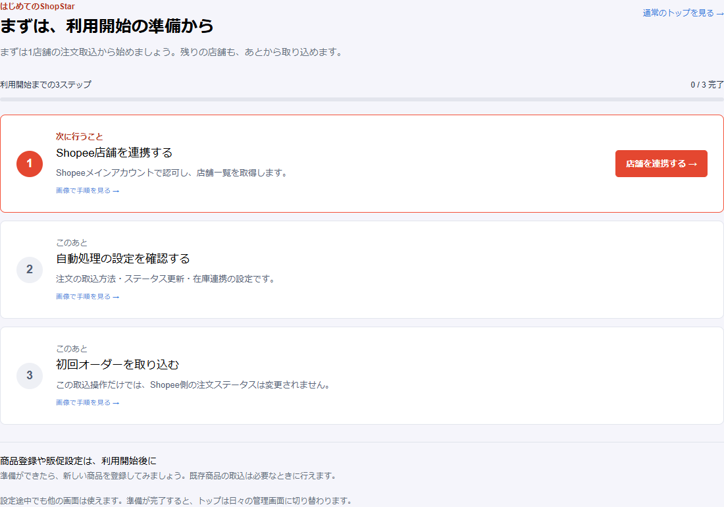Select the 初回オーダーを取り込む heading
Image resolution: width=724 pixels, height=507 pixels.
[x=117, y=365]
